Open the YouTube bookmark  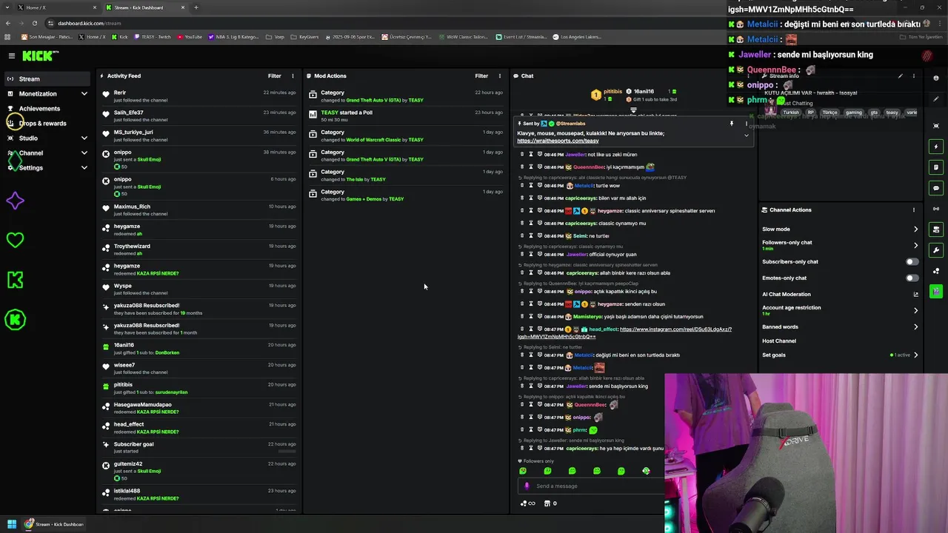(190, 36)
